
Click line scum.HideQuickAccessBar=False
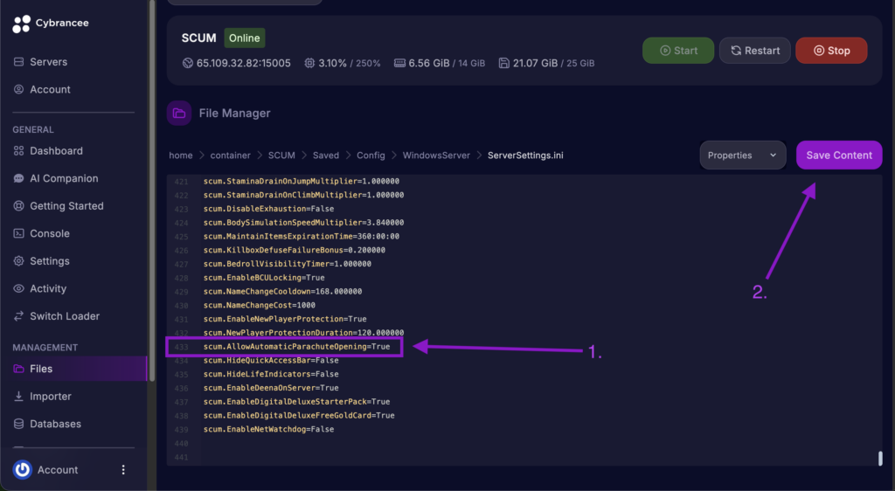coord(271,361)
